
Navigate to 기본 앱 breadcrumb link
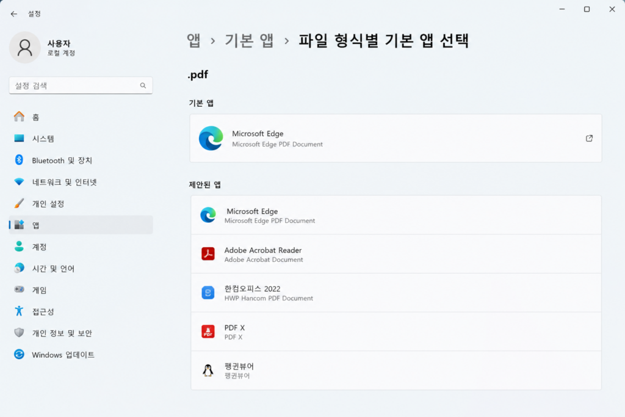(x=249, y=40)
